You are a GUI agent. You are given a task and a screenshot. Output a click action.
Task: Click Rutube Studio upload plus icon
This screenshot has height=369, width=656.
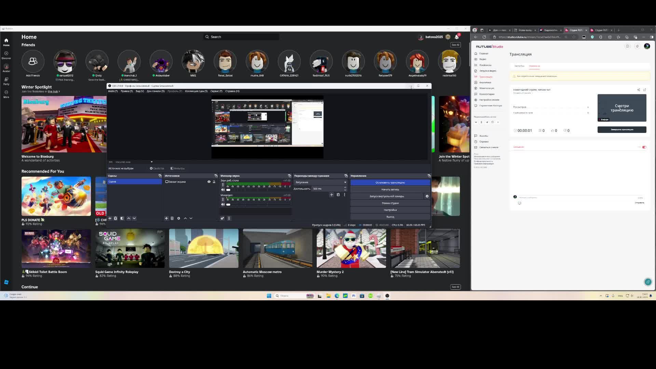point(628,46)
